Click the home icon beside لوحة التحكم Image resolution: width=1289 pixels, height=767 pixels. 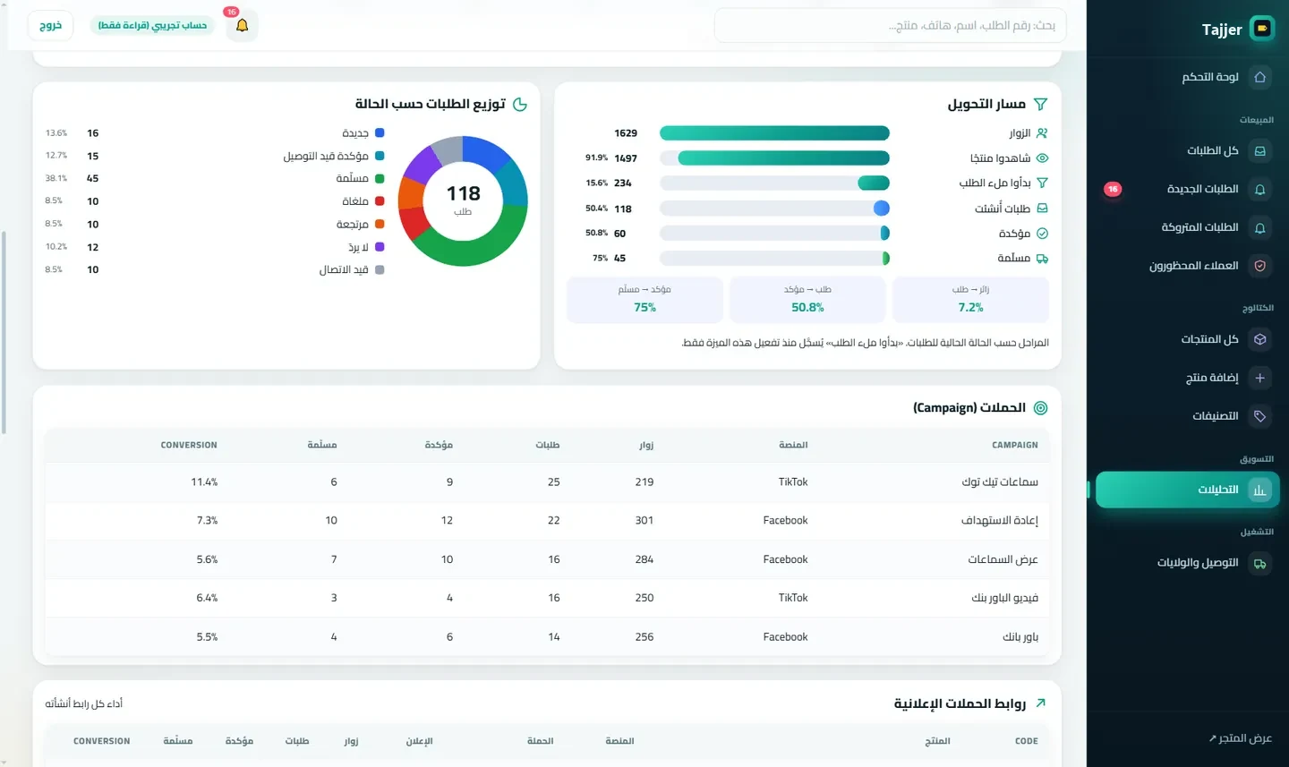pos(1259,77)
